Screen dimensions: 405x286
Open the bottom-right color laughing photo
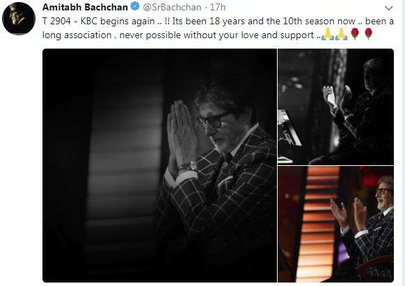(x=336, y=224)
